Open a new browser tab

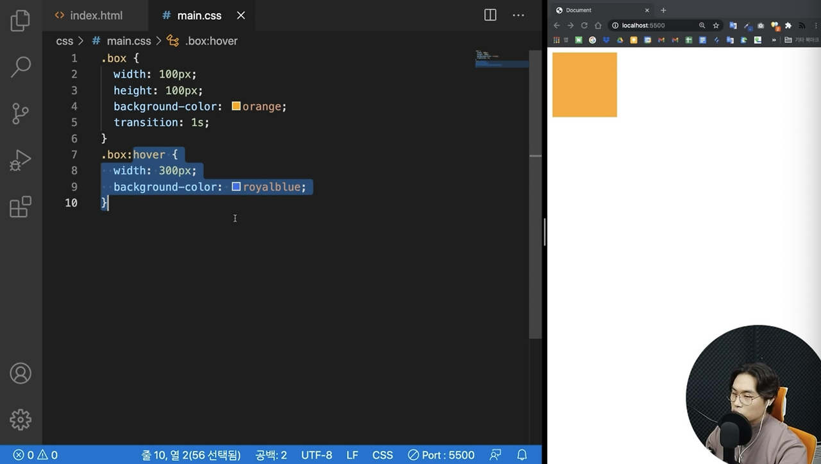tap(663, 10)
